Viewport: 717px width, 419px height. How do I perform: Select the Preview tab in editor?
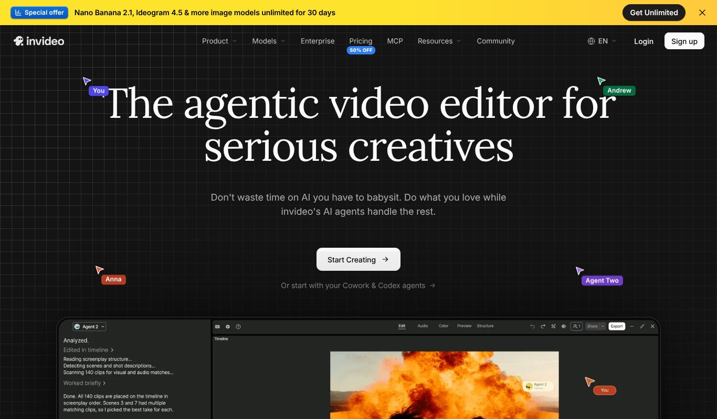point(465,326)
